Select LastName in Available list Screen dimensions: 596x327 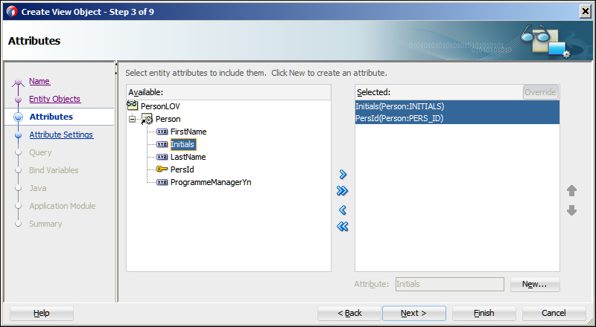click(x=188, y=157)
